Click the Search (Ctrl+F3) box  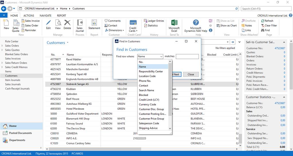pyautogui.click(x=266, y=9)
